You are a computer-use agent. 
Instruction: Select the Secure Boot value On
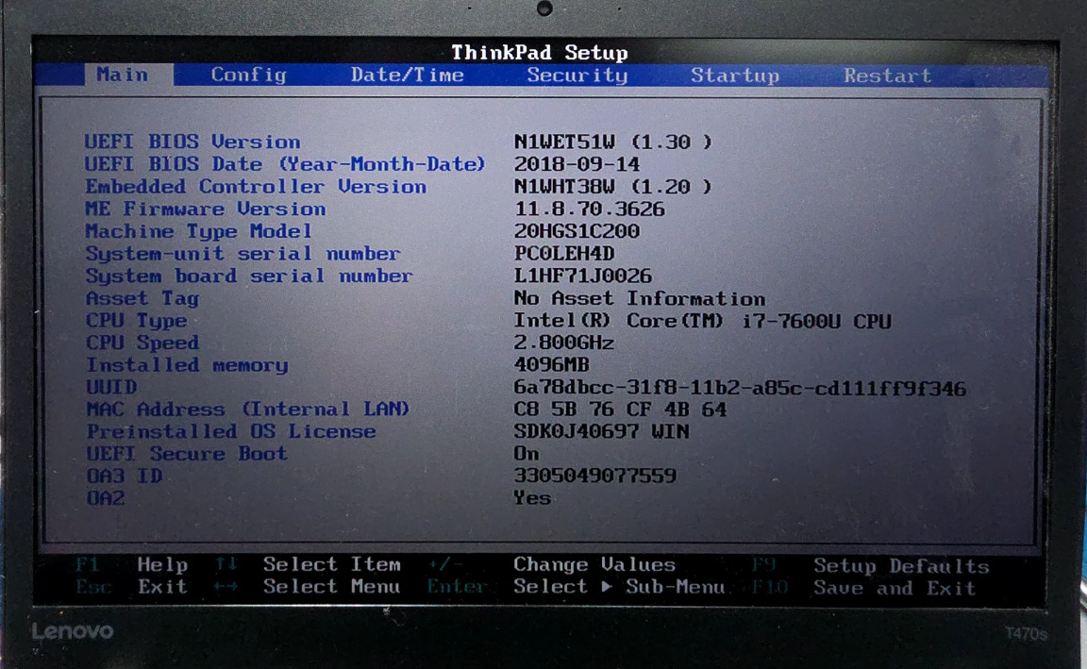click(x=527, y=454)
